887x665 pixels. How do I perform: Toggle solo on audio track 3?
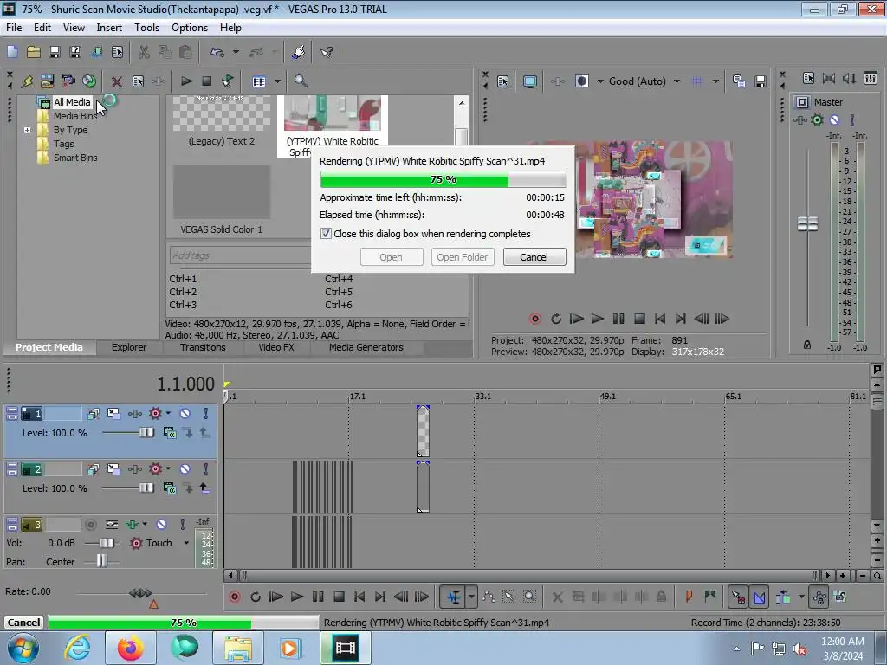pos(182,524)
